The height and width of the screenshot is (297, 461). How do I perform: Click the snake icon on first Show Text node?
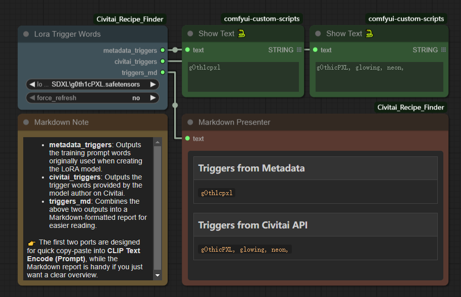pyautogui.click(x=241, y=33)
